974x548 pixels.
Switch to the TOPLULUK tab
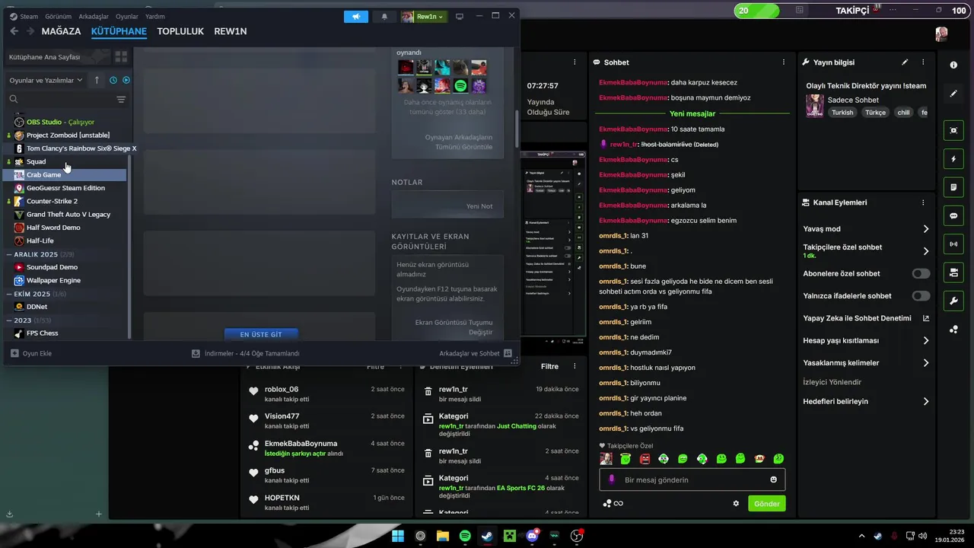point(180,31)
